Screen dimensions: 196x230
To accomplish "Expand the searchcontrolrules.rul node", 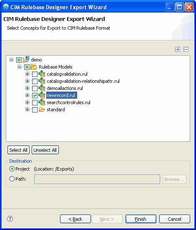I will click(27, 102).
